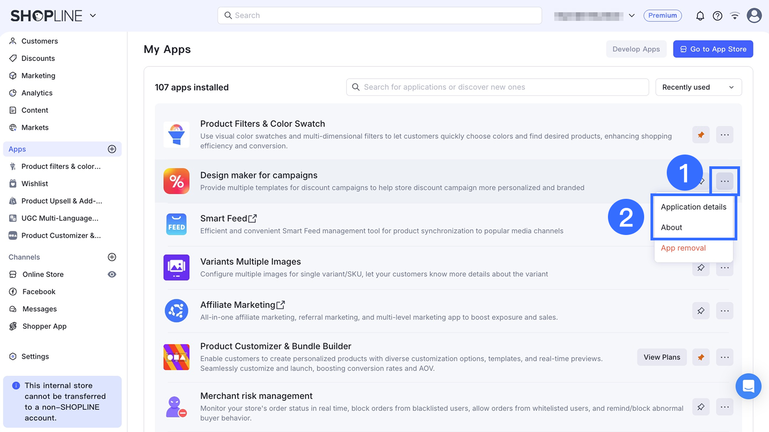The width and height of the screenshot is (769, 432).
Task: Open more options for Product Filters & Color Swatch
Action: [x=725, y=135]
